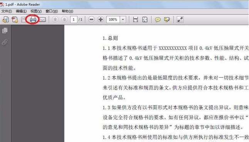Open the 文件(F) menu
The width and height of the screenshot is (249, 142).
[x=7, y=11]
